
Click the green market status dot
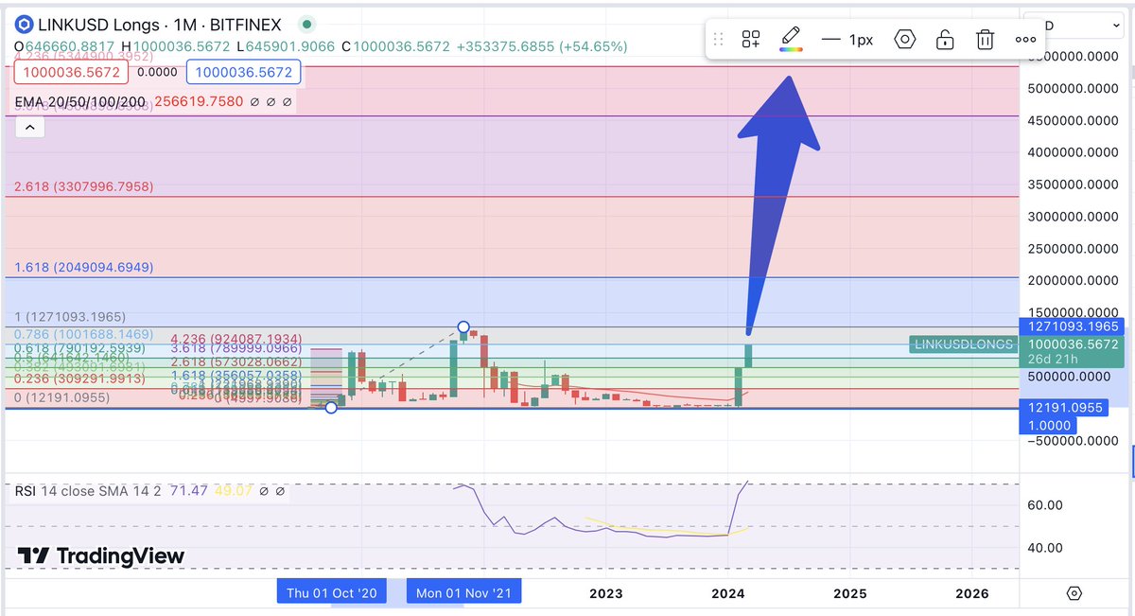[x=305, y=23]
